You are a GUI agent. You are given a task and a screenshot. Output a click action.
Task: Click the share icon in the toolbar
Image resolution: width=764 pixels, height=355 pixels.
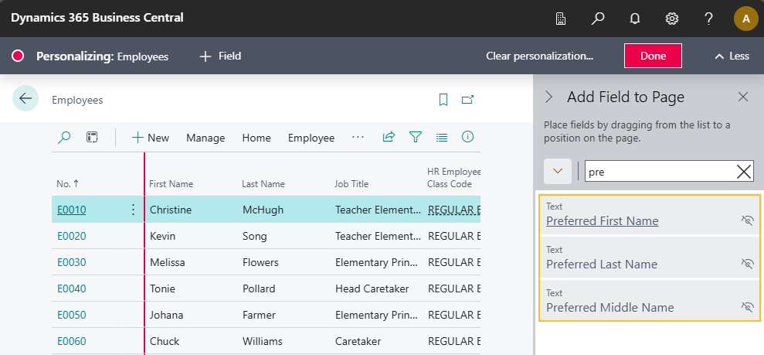(389, 137)
